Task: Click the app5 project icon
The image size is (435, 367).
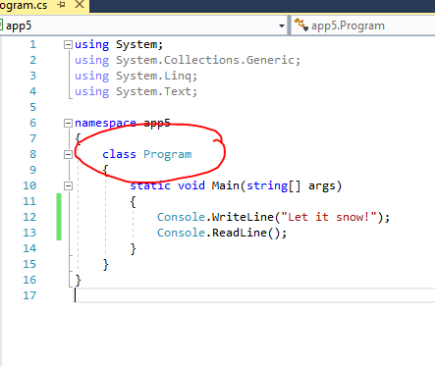Action: pos(1,26)
